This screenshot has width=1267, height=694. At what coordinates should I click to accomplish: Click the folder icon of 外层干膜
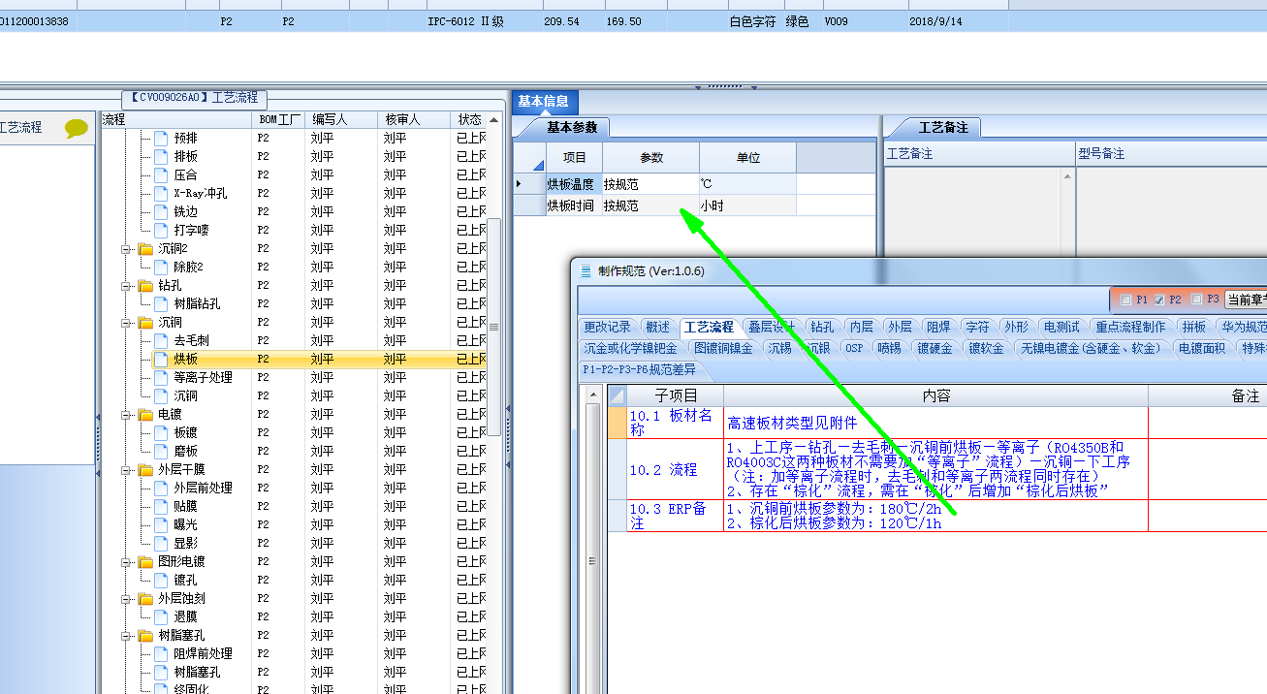(x=145, y=470)
